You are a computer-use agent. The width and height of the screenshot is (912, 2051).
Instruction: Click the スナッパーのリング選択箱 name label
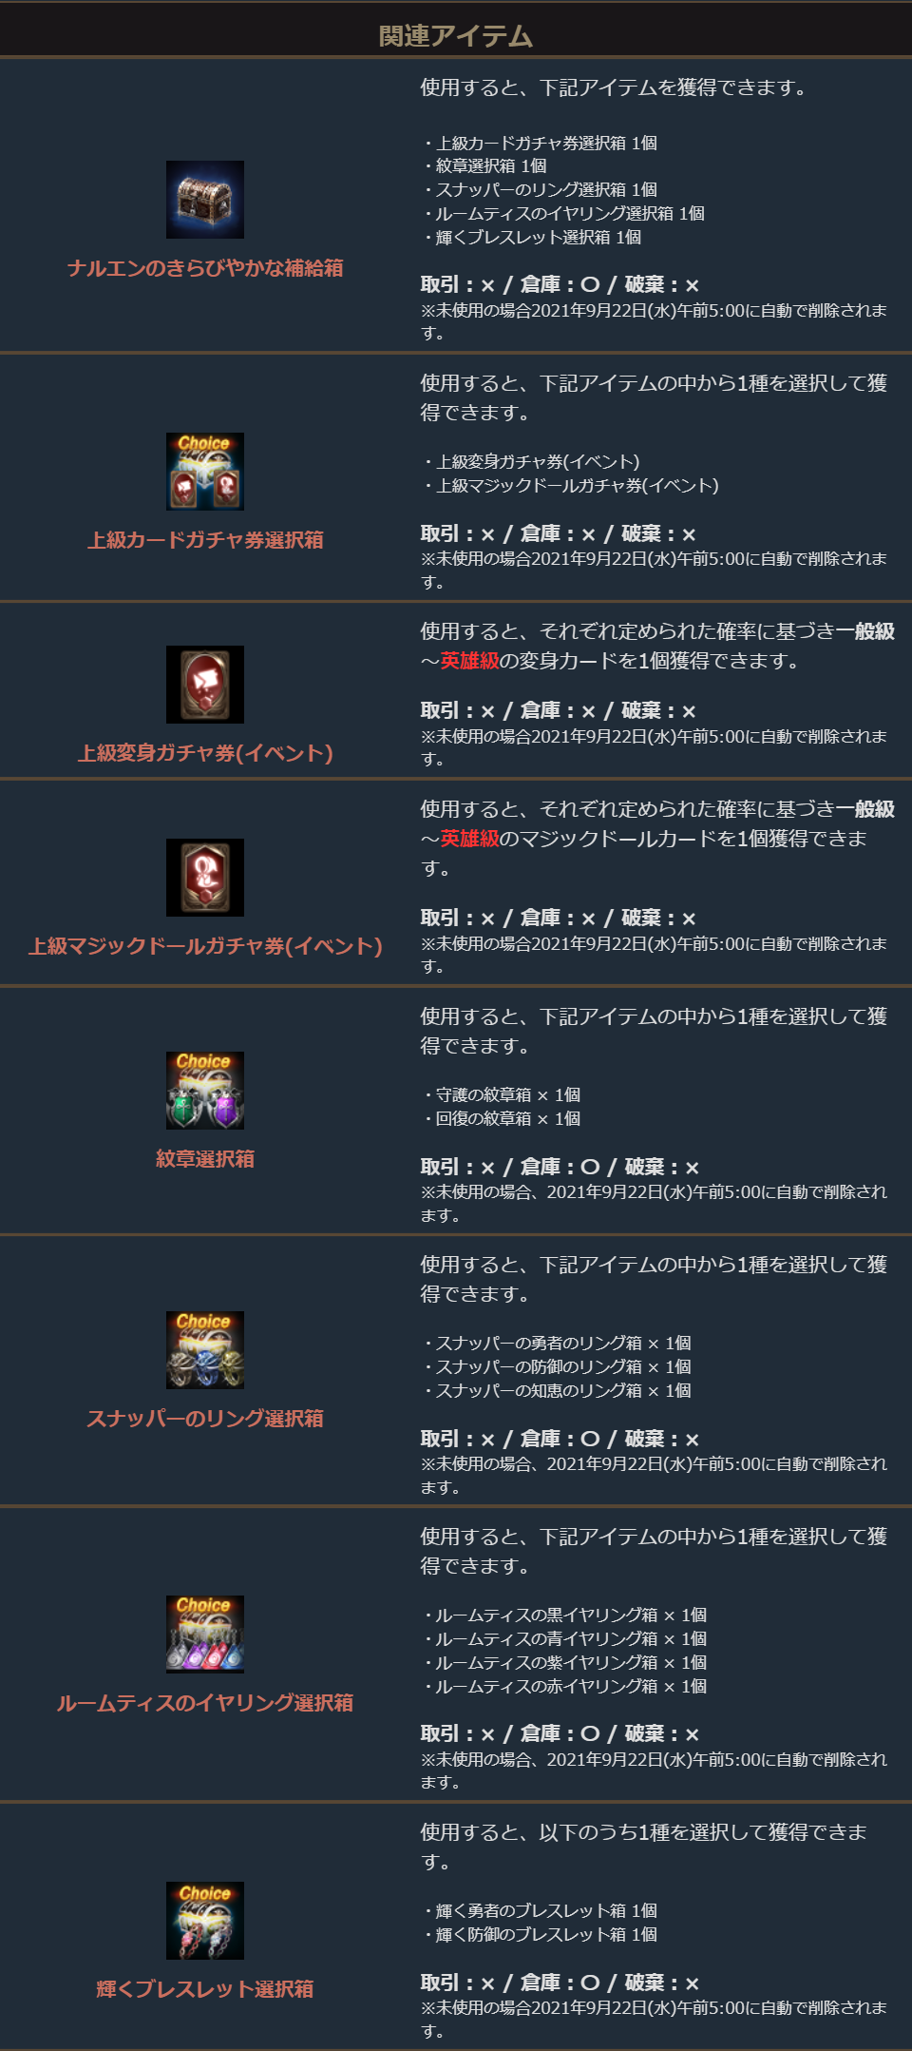click(205, 1419)
